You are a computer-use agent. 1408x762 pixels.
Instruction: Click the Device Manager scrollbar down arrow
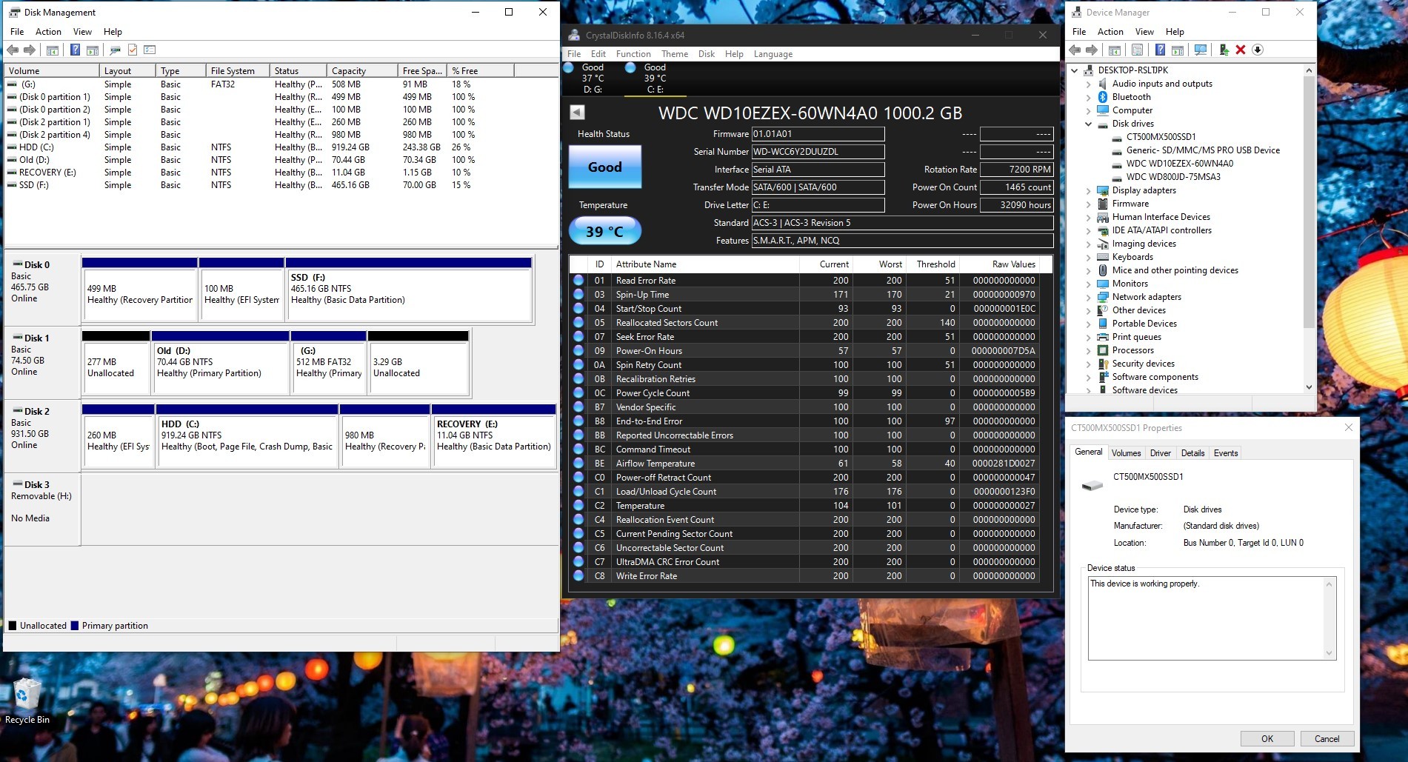(x=1309, y=387)
